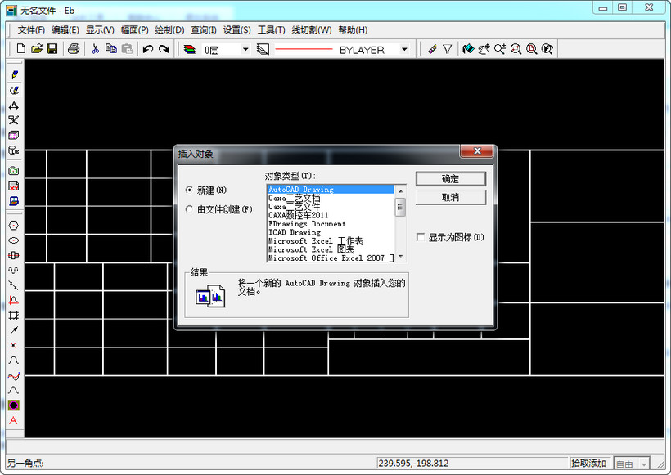Select the red-blue spline curve tool

(14, 376)
